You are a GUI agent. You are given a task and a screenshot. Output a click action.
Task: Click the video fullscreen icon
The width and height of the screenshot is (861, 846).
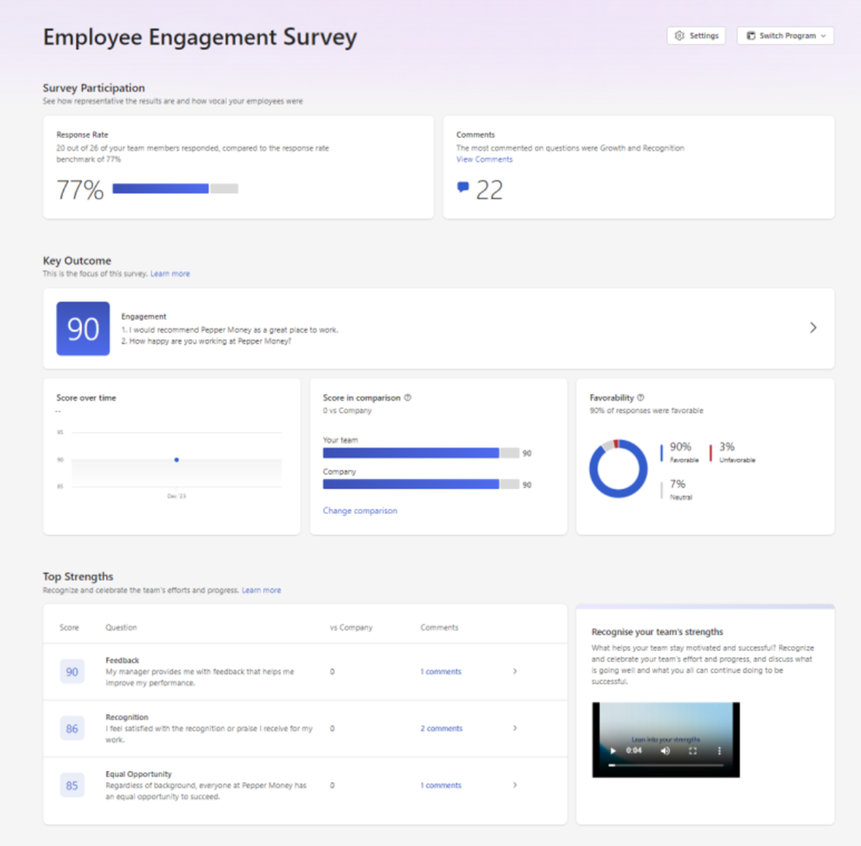coord(692,751)
